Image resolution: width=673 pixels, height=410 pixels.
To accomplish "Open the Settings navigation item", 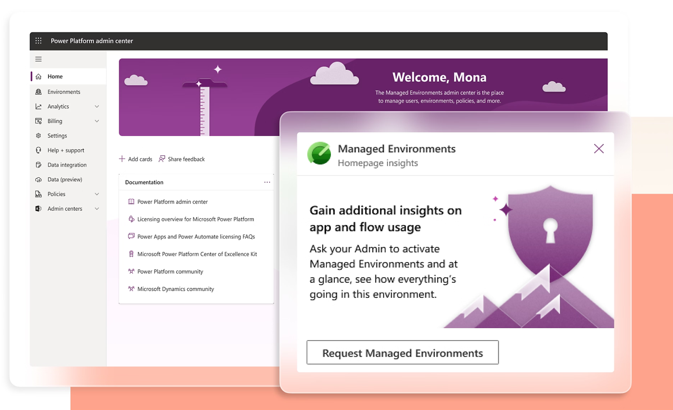I will tap(68, 135).
